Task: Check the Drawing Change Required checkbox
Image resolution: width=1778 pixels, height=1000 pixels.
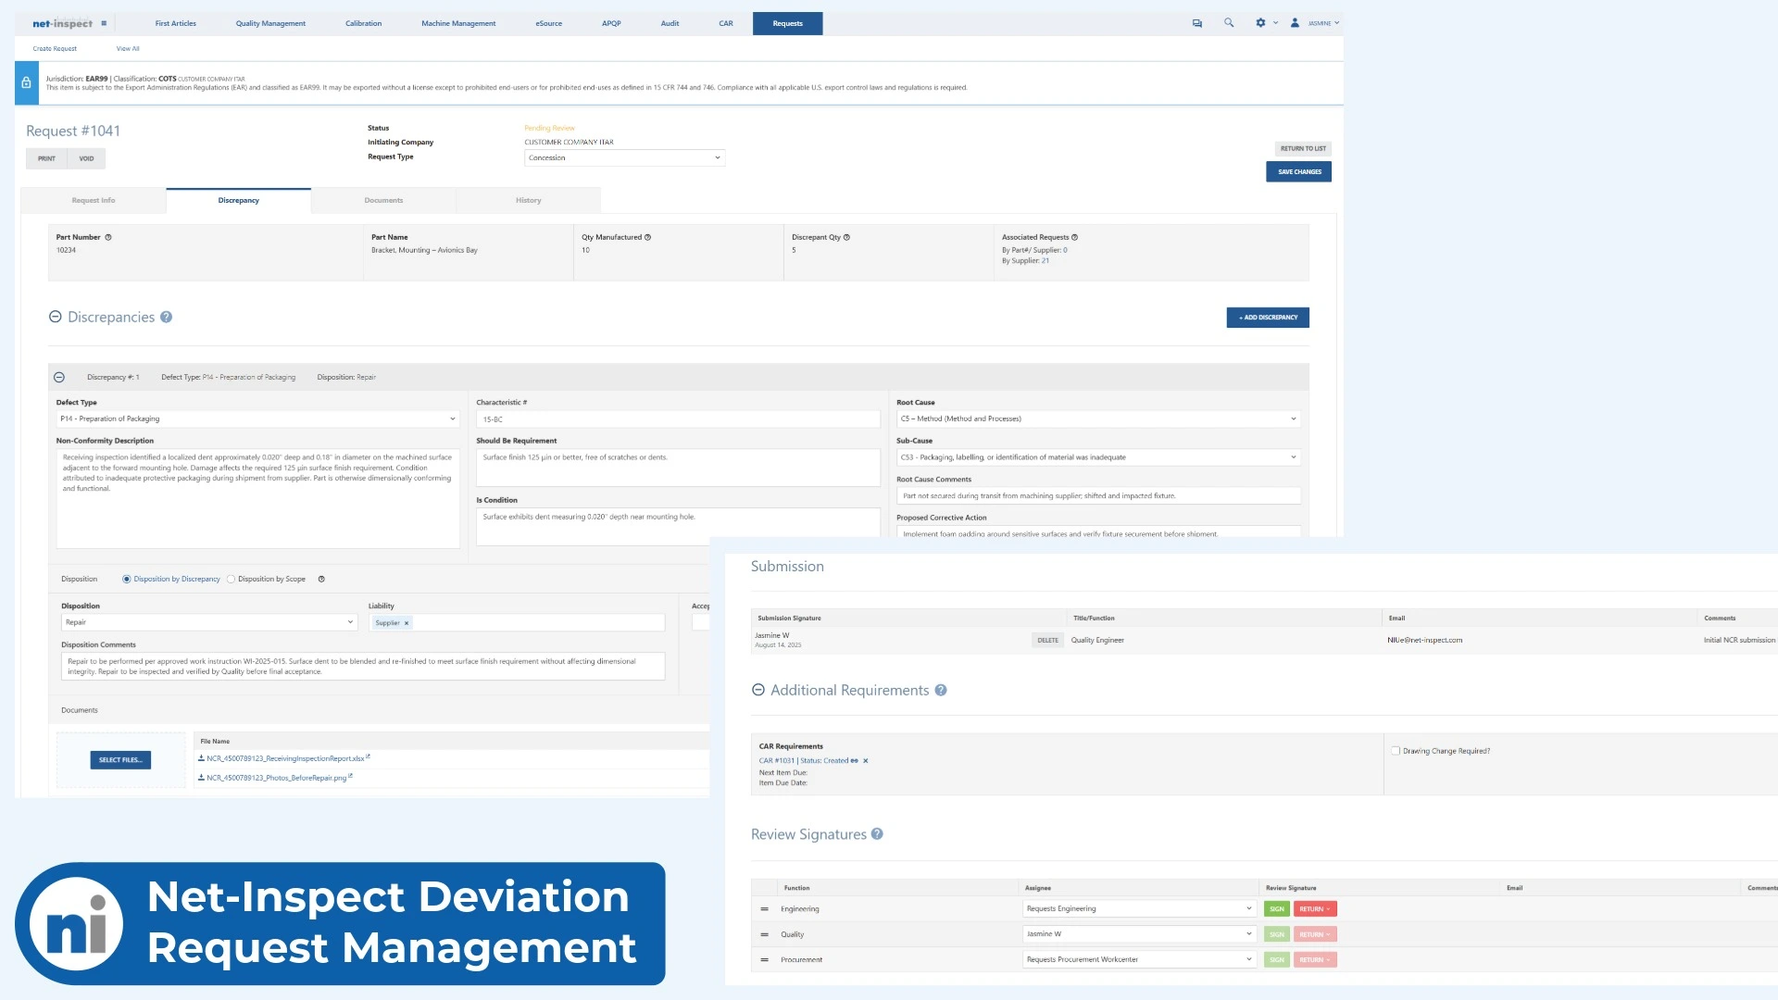Action: coord(1395,751)
